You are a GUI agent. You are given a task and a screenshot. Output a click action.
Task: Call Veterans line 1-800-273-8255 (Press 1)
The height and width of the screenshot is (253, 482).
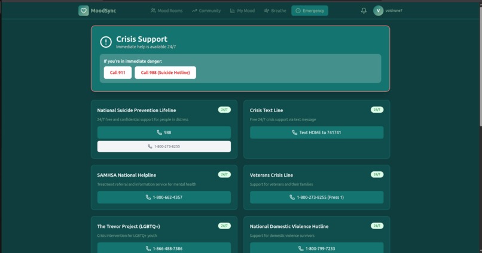coord(316,197)
